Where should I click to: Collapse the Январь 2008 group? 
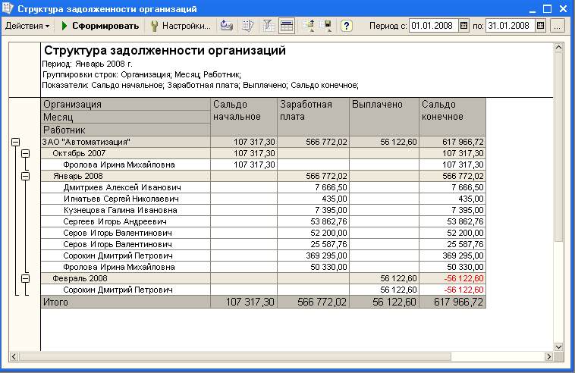(25, 176)
